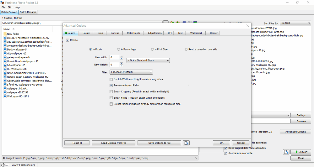Switch to the Watermark tab
The height and width of the screenshot is (167, 314).
coord(196,33)
